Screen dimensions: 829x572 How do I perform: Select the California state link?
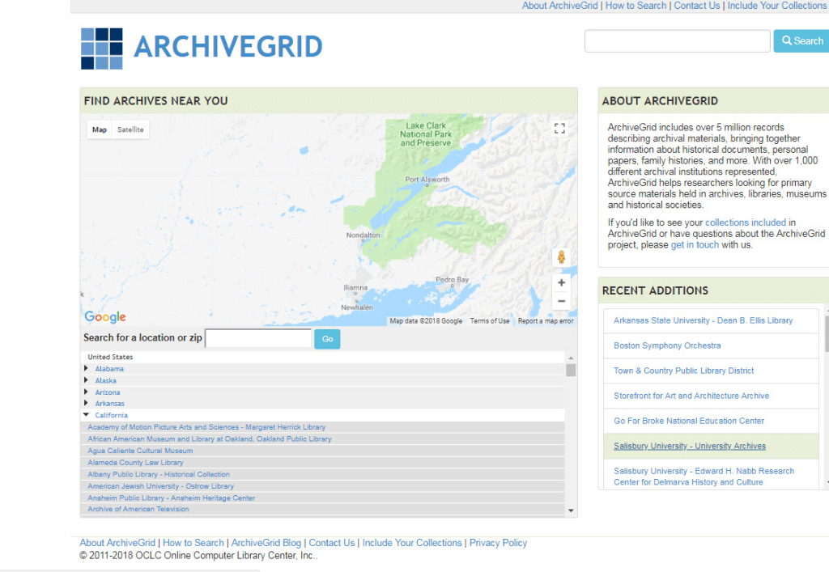tap(111, 415)
